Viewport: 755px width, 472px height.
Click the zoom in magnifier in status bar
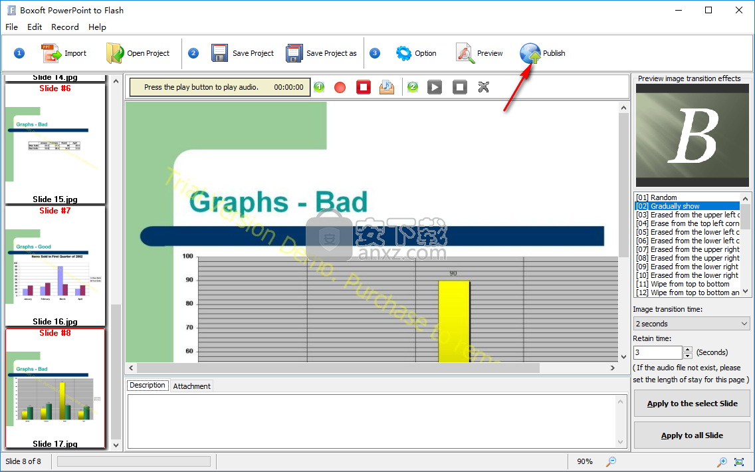click(x=722, y=461)
